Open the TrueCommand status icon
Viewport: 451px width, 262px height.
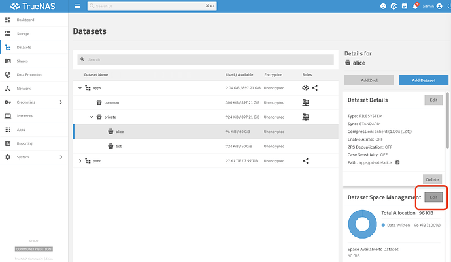393,6
